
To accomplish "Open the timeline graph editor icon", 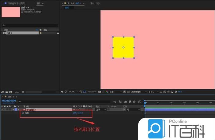I will point(140,101).
